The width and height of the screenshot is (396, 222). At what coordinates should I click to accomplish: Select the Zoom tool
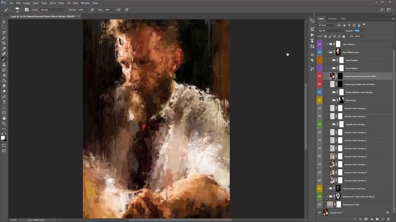coord(4,123)
